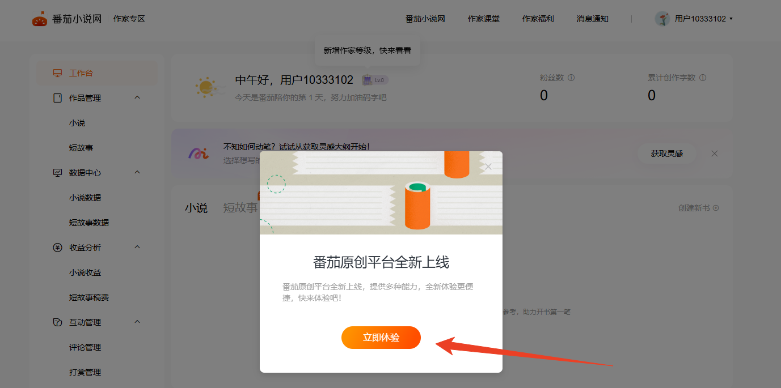This screenshot has height=388, width=781.
Task: Select 工作台 in the sidebar
Action: (x=97, y=73)
